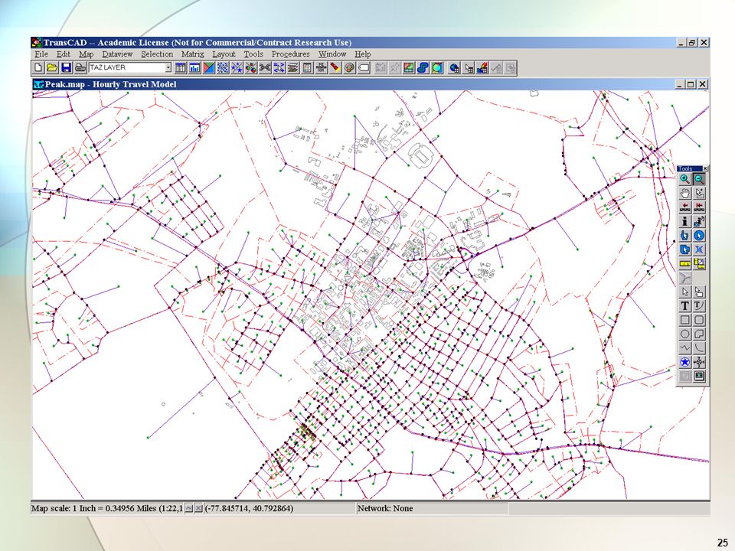Click the Map scale text in status bar
735x551 pixels.
tap(107, 508)
